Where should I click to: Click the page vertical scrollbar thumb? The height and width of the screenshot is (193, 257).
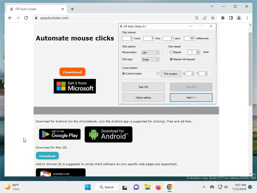pos(250,69)
